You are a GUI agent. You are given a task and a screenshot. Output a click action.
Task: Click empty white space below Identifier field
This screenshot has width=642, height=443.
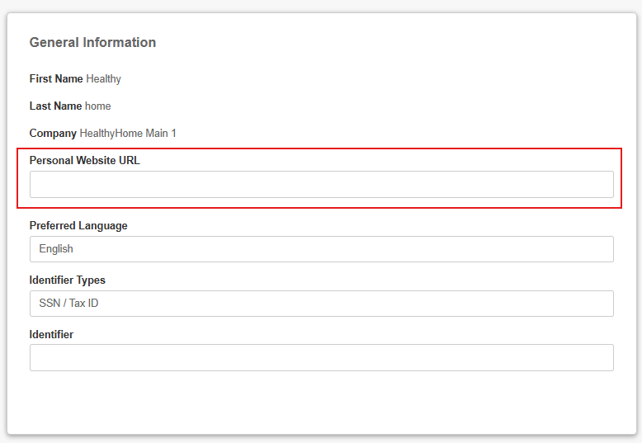(321, 401)
